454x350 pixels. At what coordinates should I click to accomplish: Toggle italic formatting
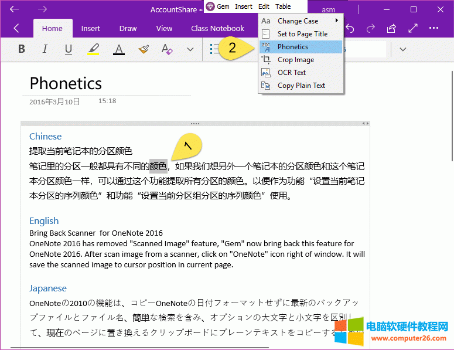click(x=45, y=49)
